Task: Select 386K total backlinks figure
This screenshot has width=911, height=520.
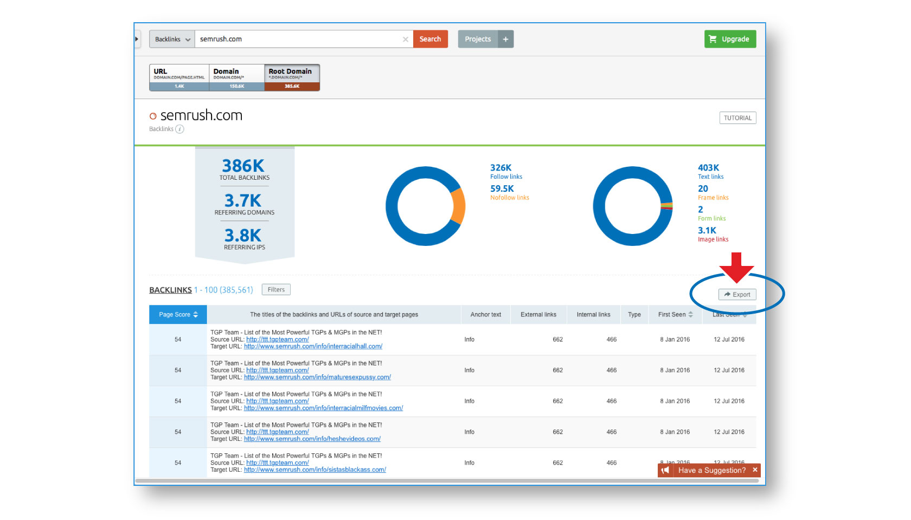Action: 243,166
